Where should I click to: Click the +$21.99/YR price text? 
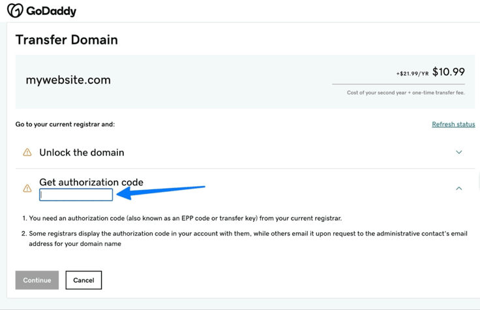pyautogui.click(x=412, y=74)
